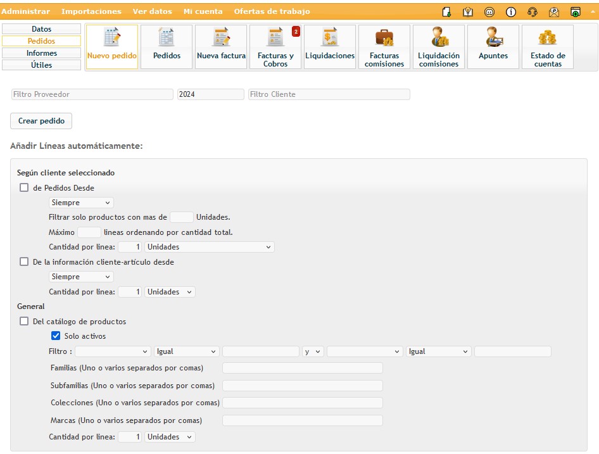Click the envelope mail icon

click(x=553, y=12)
